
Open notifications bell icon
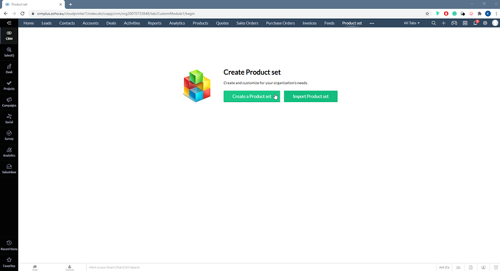(475, 23)
